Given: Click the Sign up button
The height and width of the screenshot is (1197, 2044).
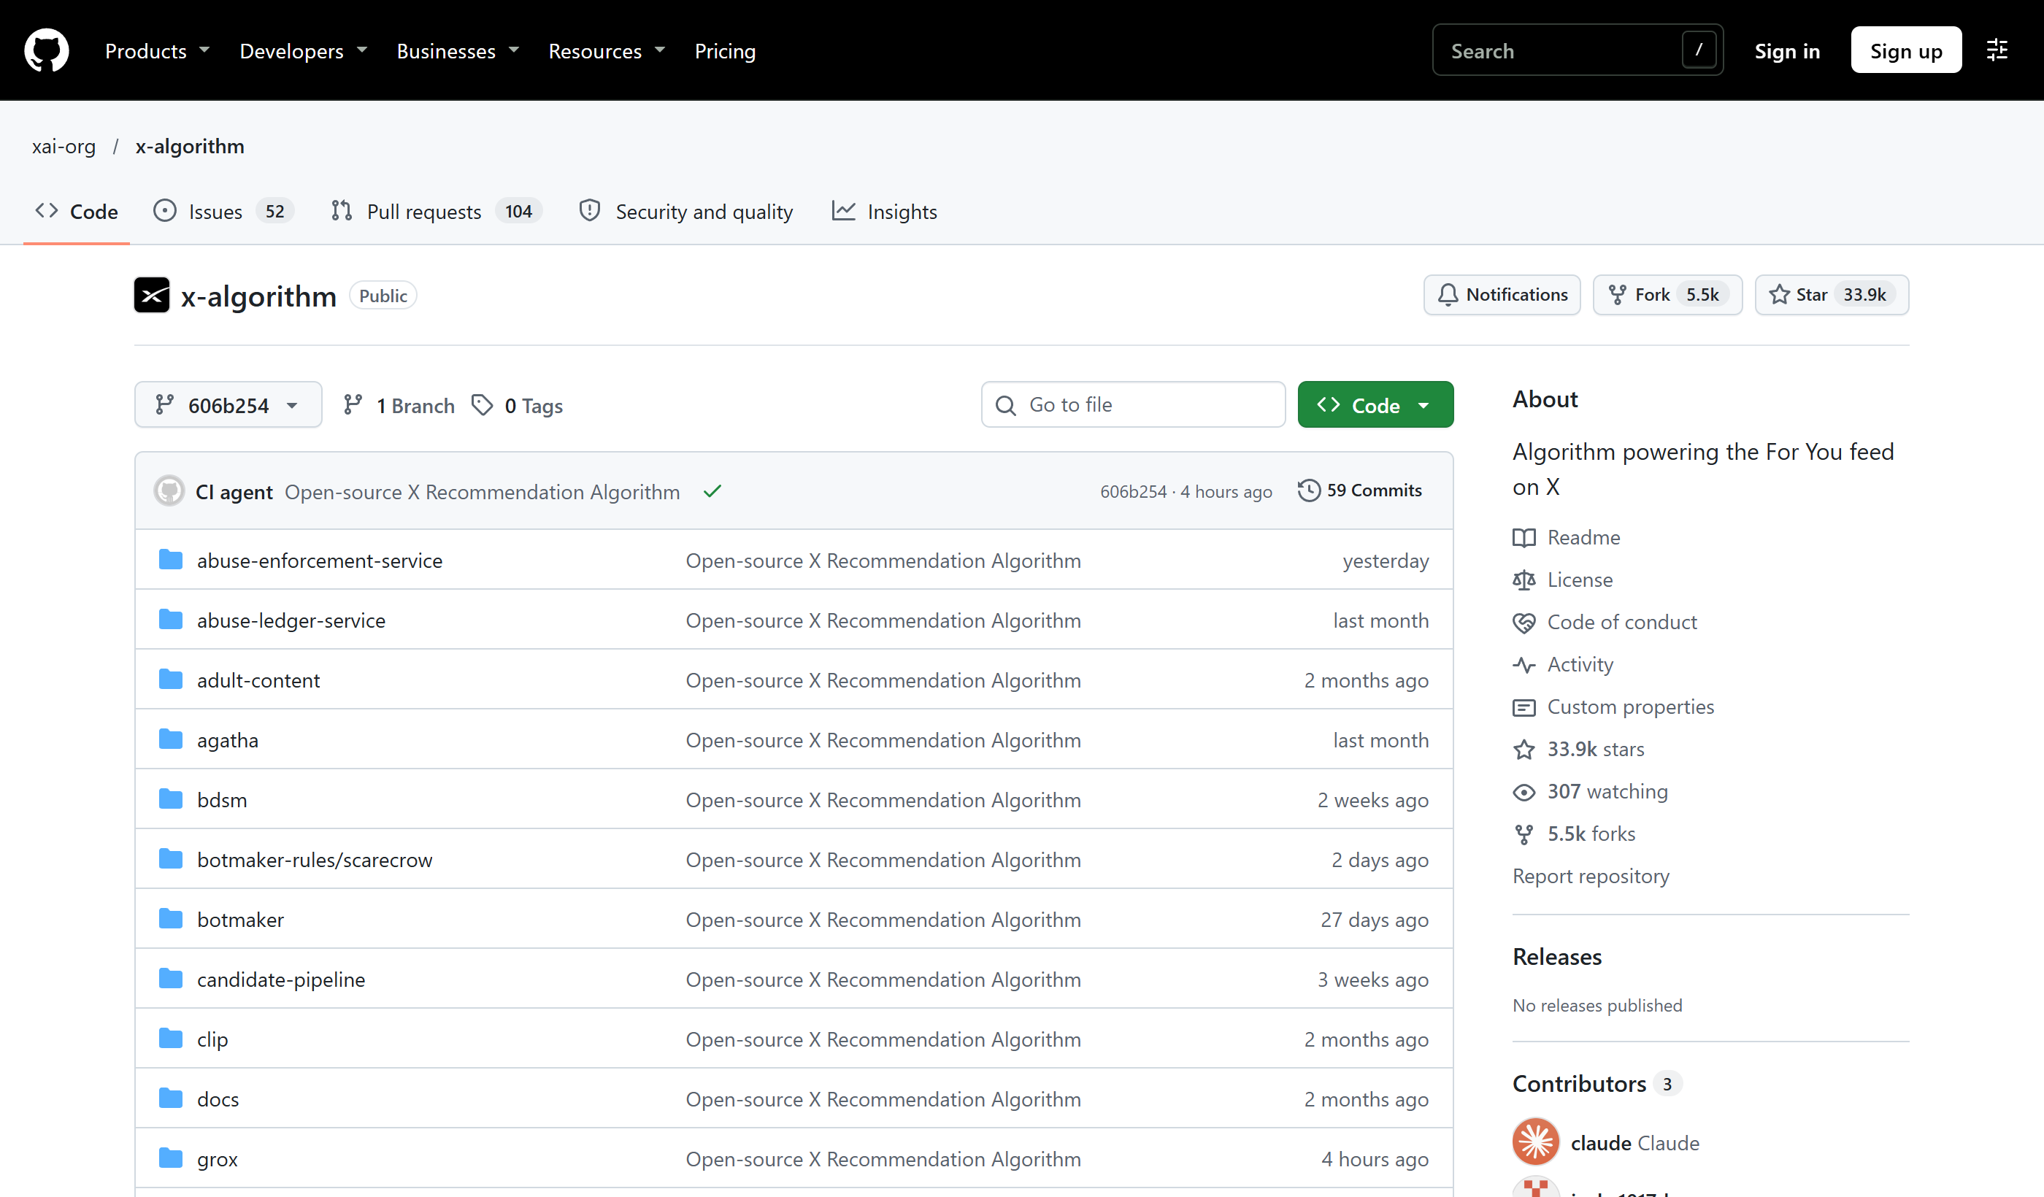Looking at the screenshot, I should (x=1906, y=50).
